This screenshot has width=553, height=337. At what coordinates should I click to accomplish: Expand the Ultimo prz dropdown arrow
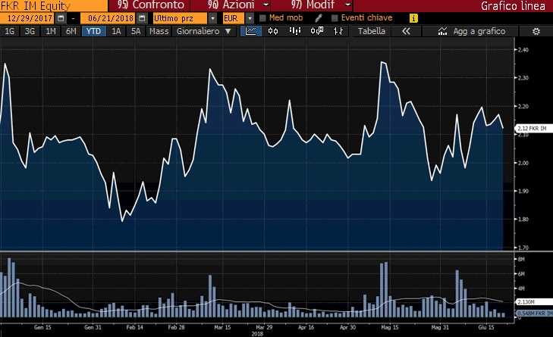[212, 18]
